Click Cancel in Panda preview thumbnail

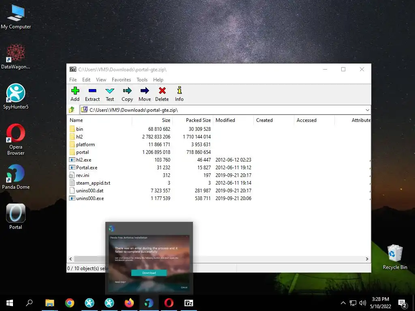point(184,288)
